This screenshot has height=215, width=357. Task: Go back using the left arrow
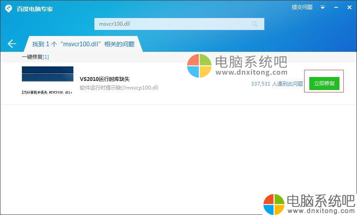(12, 44)
